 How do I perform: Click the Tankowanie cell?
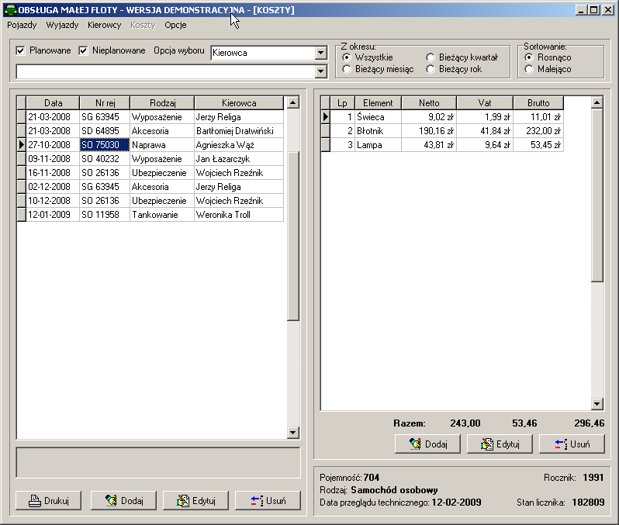pos(162,215)
